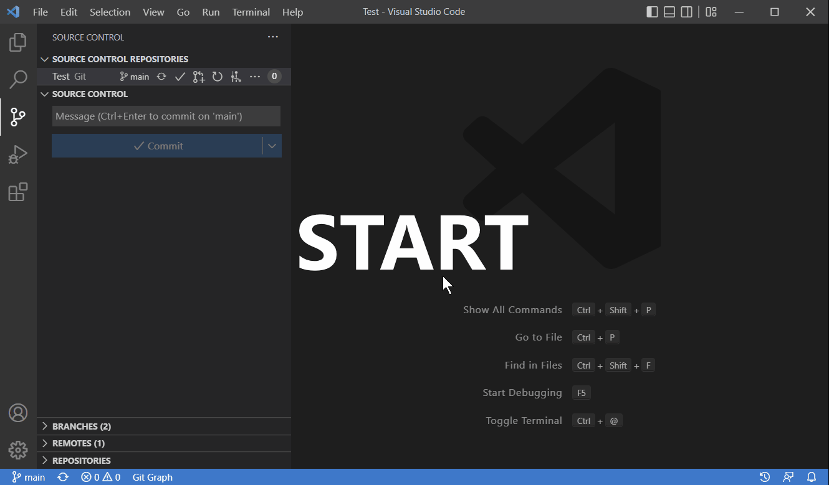Image resolution: width=829 pixels, height=485 pixels.
Task: Click the 0 changes badge on the Test repository
Action: (274, 77)
